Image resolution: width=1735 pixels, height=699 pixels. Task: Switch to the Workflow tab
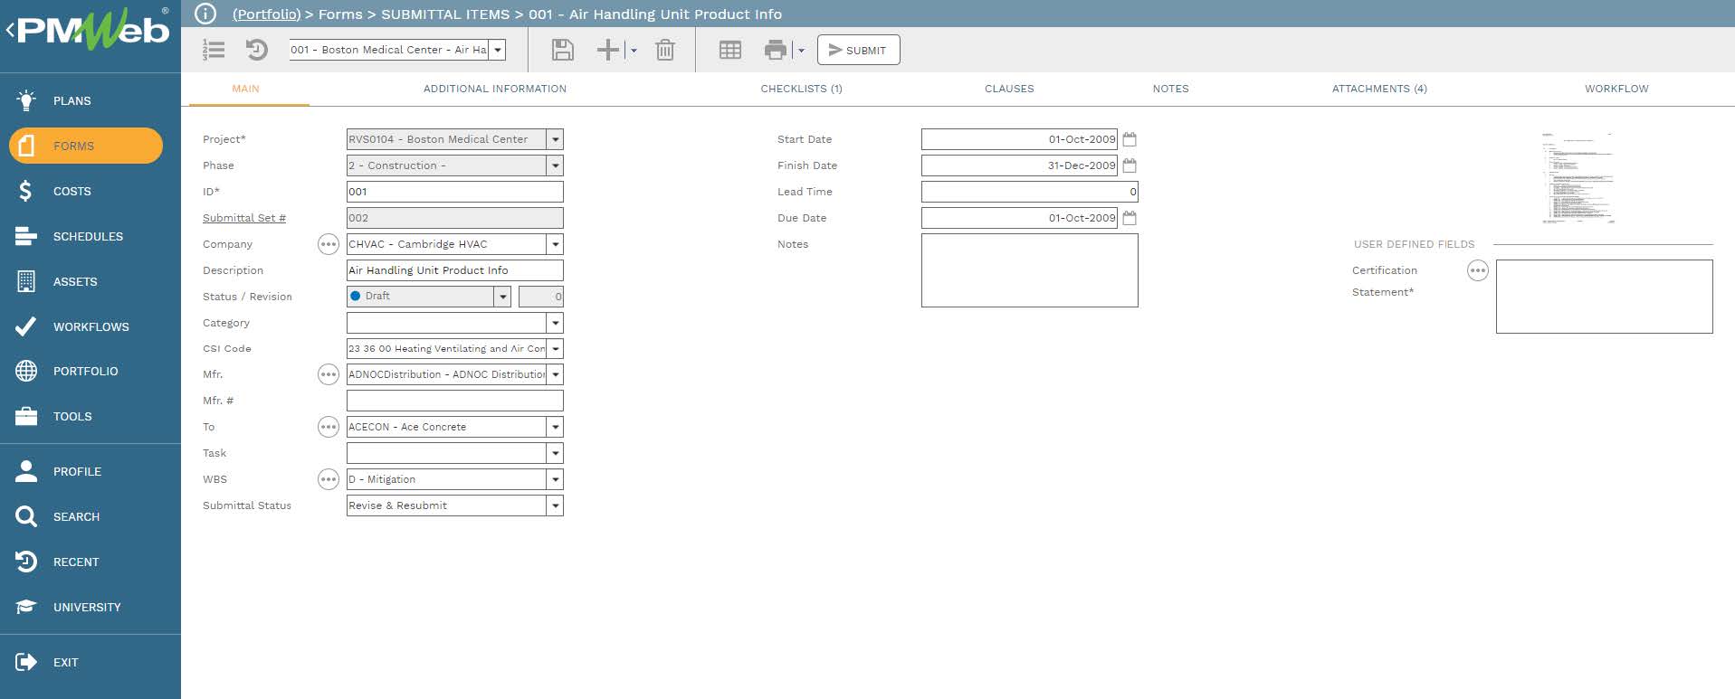click(1616, 89)
